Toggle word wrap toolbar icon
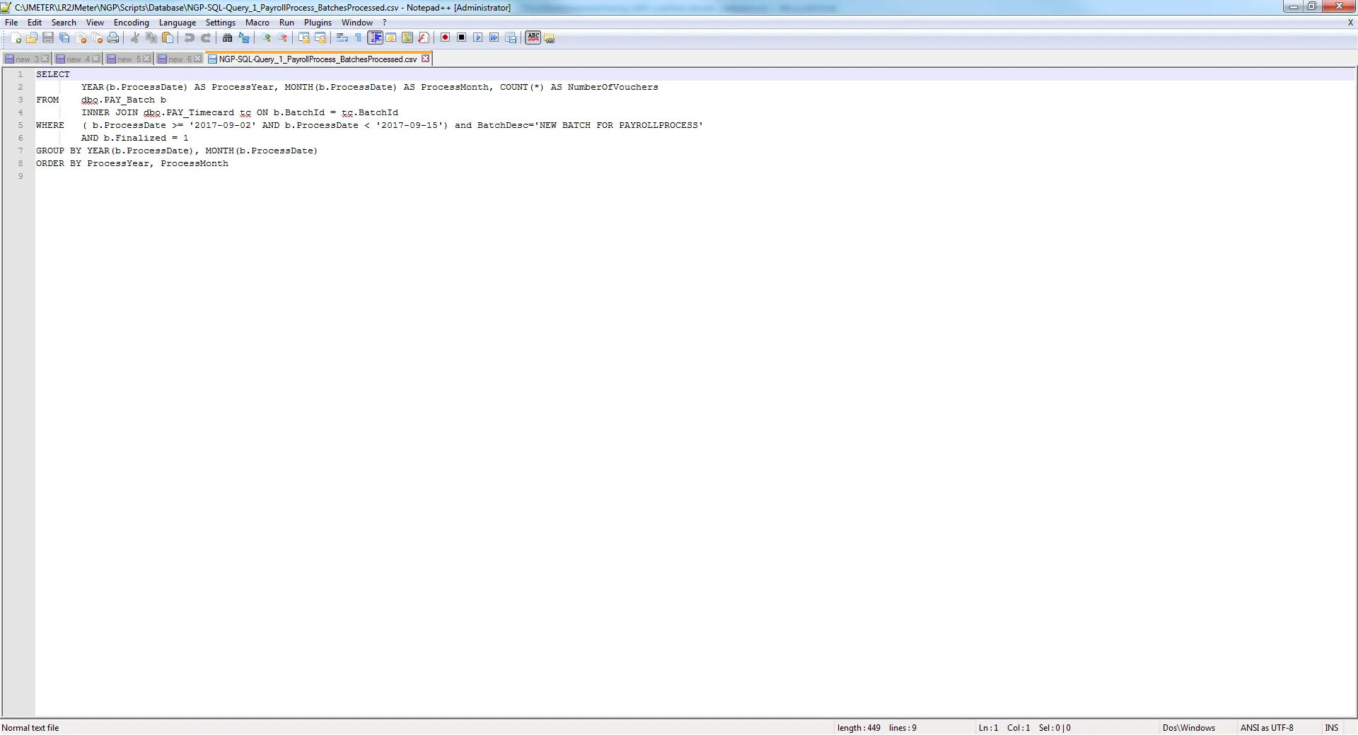 (342, 38)
